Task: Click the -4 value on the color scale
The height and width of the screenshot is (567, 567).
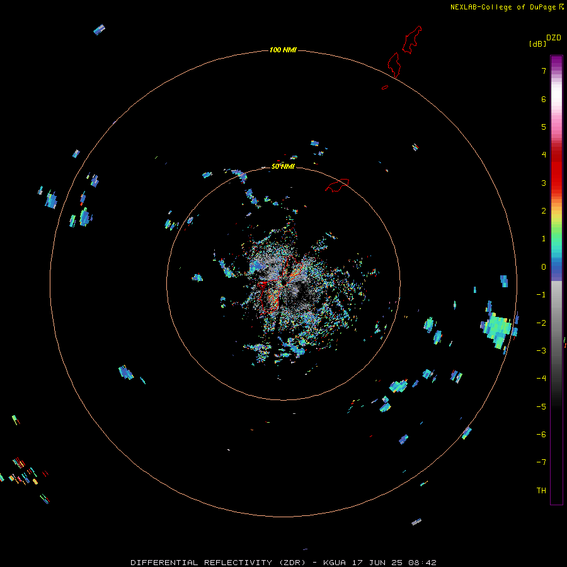Action: point(541,378)
